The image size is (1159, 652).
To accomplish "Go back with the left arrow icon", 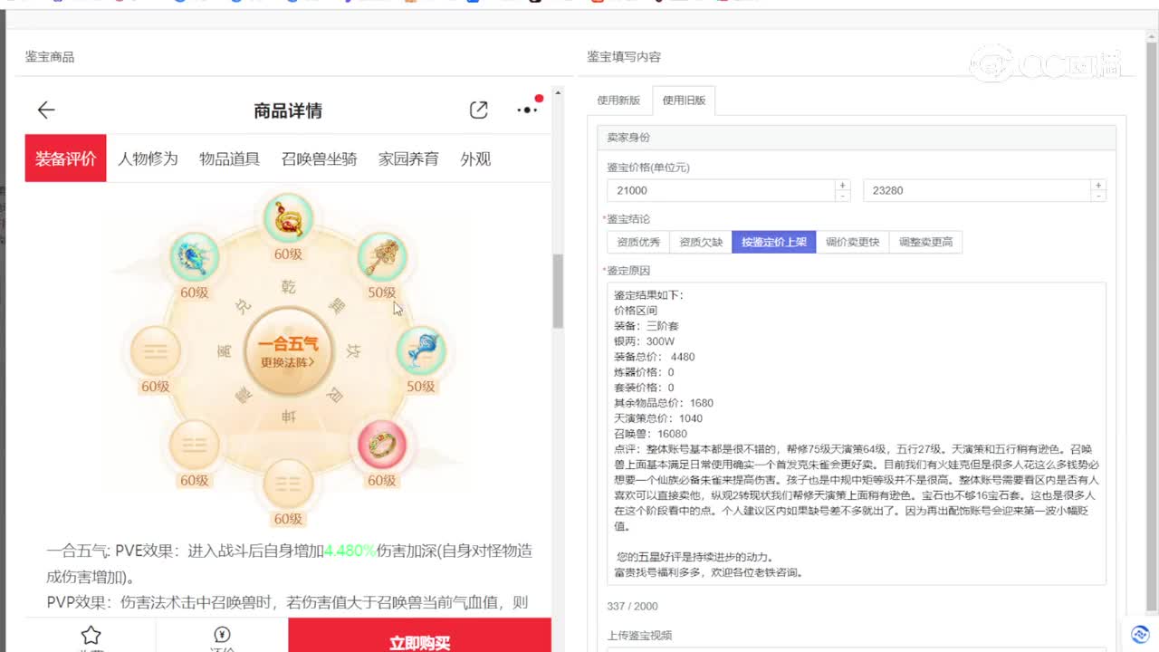I will click(46, 110).
